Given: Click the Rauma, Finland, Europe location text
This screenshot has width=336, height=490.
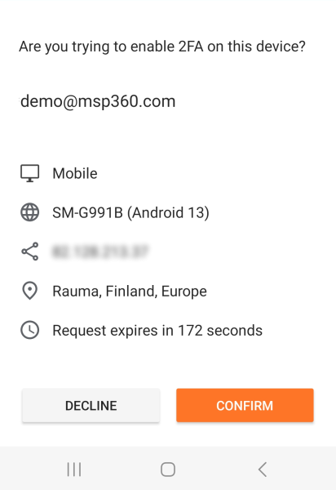Looking at the screenshot, I should (x=130, y=292).
